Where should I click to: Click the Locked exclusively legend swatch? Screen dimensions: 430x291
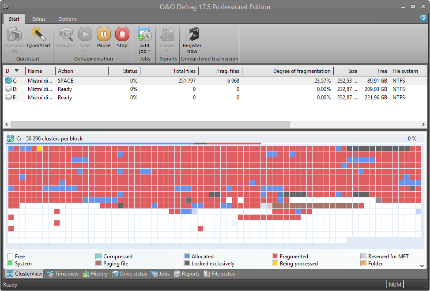point(187,263)
